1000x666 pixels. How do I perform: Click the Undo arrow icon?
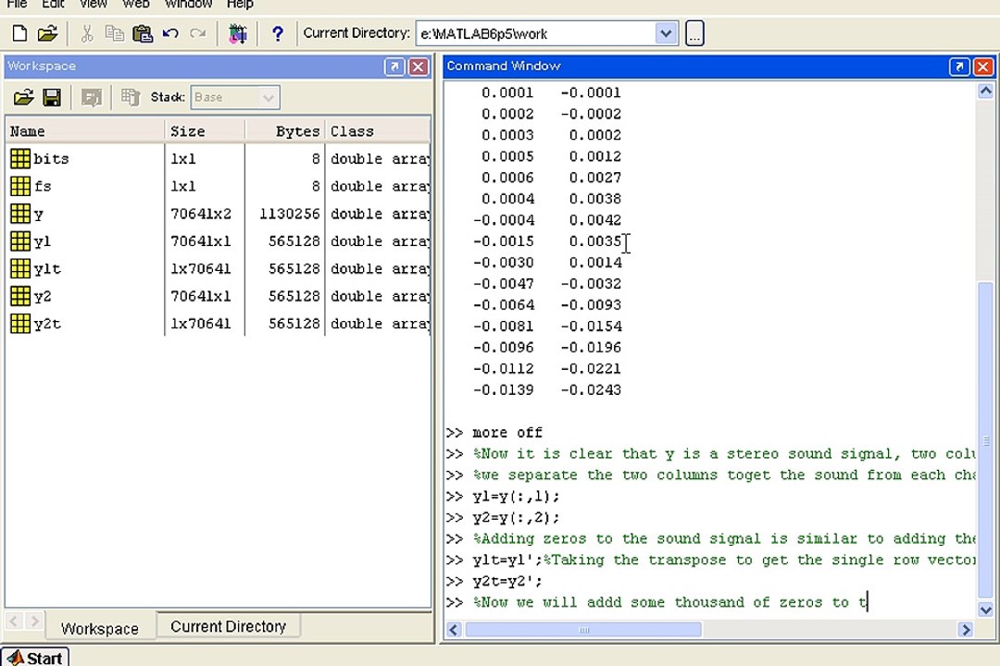[x=170, y=33]
